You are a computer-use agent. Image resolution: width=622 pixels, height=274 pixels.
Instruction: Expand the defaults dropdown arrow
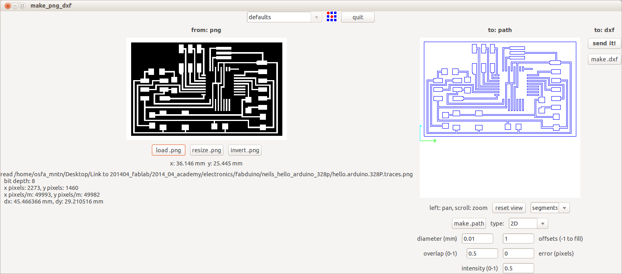[x=316, y=17]
